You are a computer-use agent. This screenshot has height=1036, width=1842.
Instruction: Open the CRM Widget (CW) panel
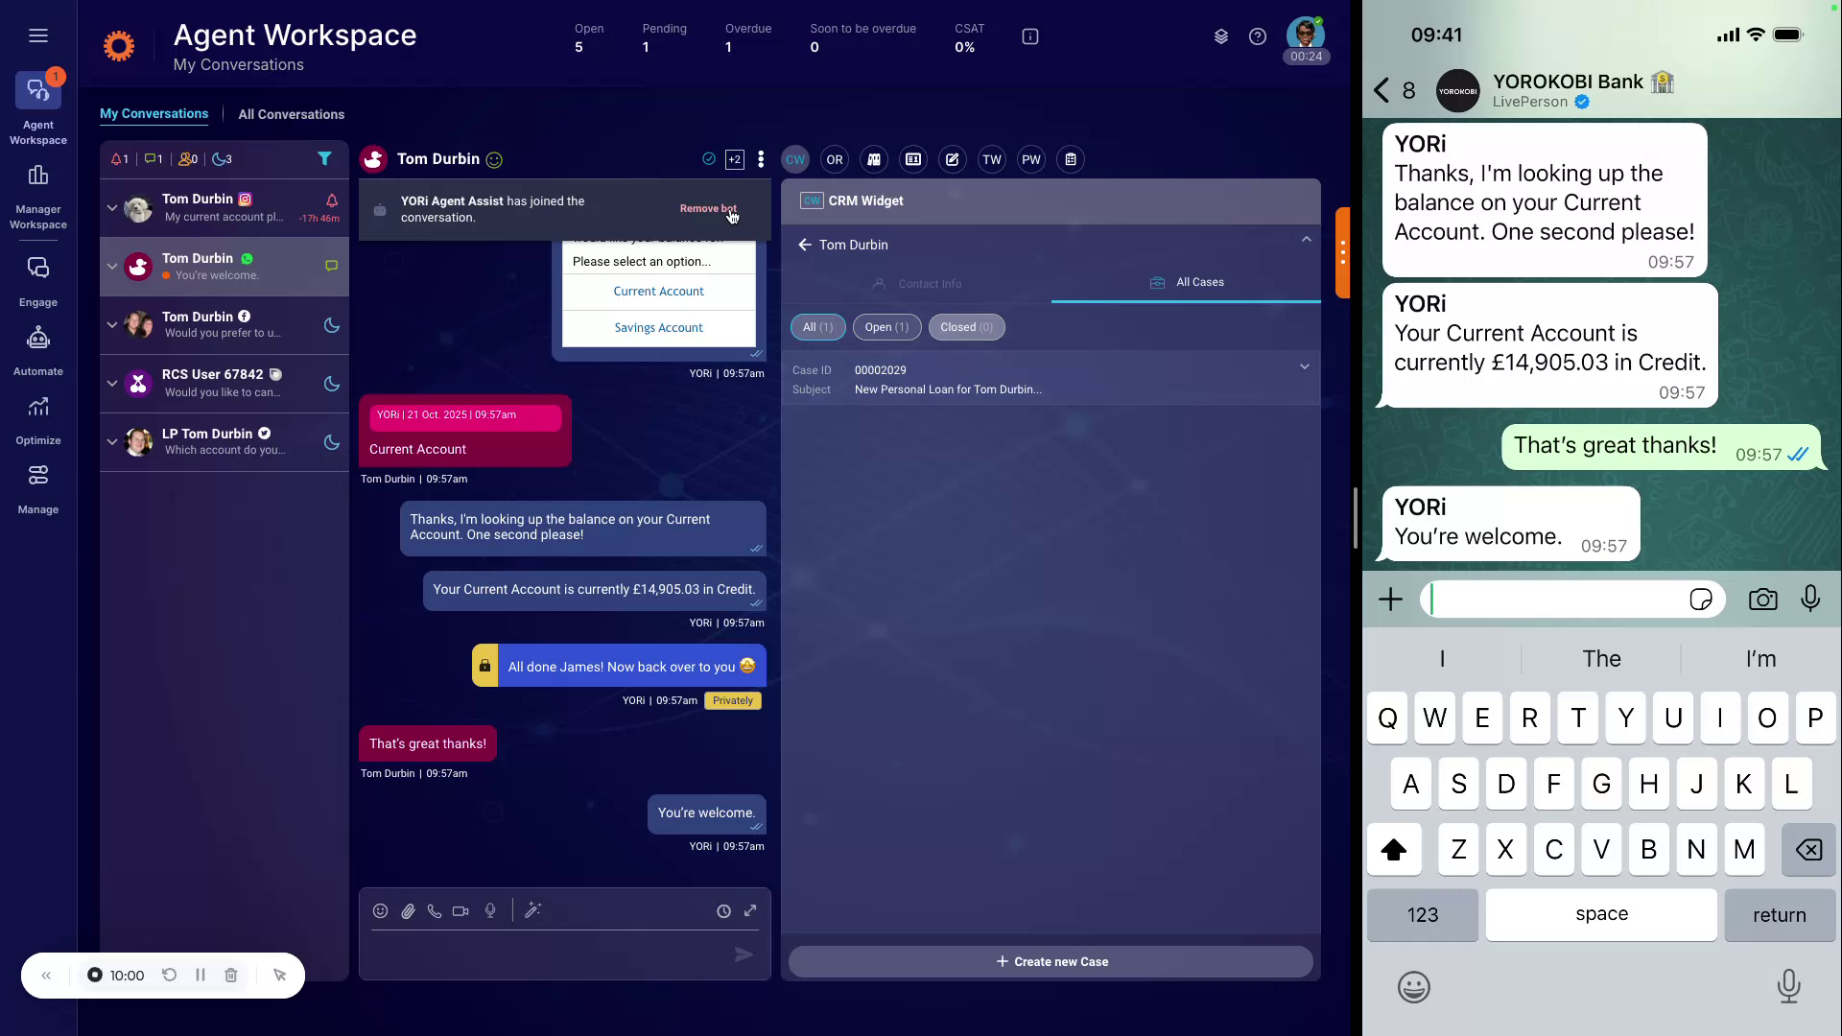pyautogui.click(x=795, y=159)
